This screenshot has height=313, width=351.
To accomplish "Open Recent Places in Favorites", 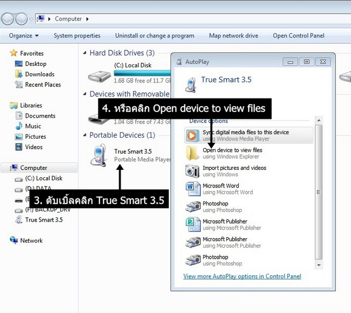I will [x=43, y=84].
